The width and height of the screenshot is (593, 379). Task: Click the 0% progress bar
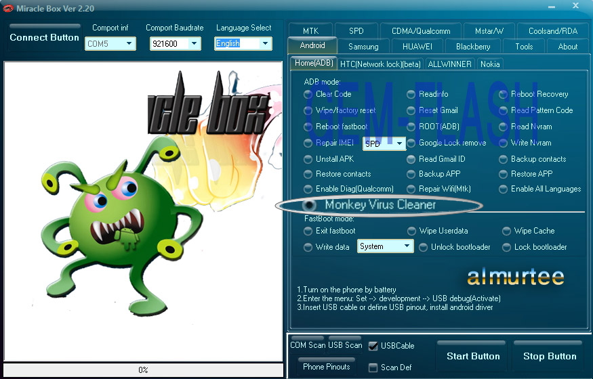coord(143,370)
